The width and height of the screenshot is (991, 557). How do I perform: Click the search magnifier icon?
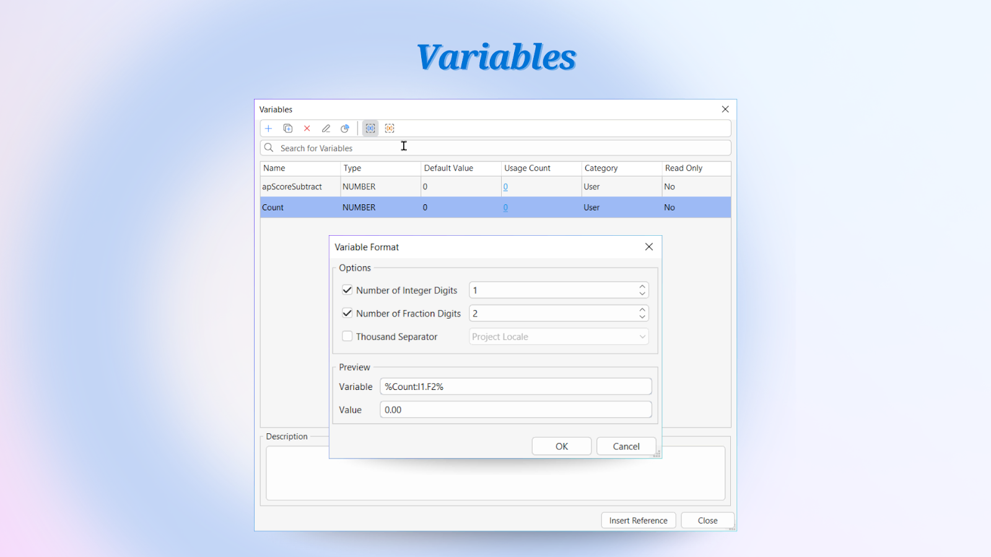pos(268,147)
